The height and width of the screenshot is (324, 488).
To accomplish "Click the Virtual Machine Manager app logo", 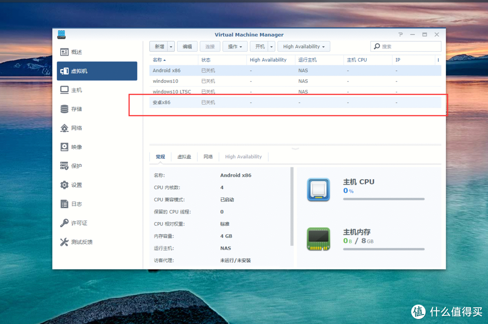I will [x=61, y=34].
